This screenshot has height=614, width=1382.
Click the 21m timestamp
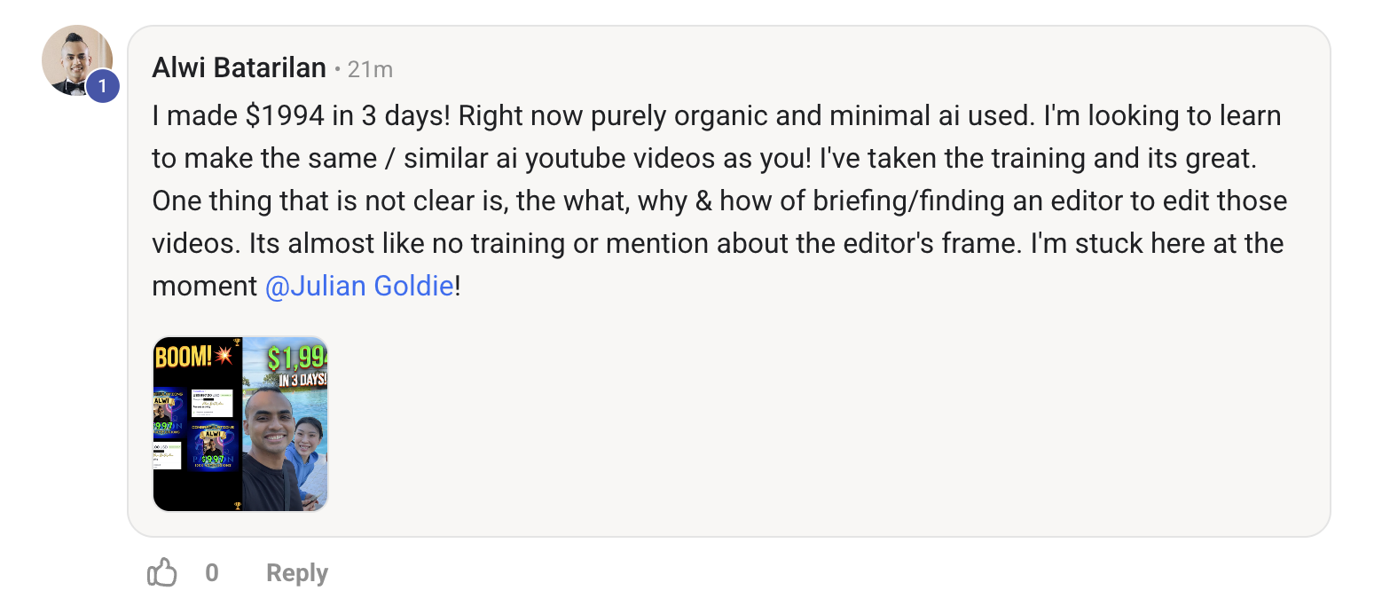[x=370, y=69]
